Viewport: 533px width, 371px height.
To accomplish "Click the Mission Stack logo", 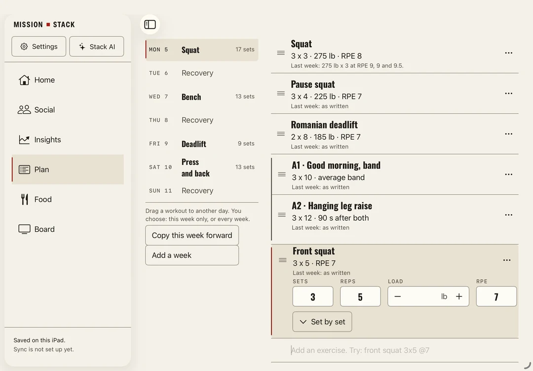I will coord(44,25).
